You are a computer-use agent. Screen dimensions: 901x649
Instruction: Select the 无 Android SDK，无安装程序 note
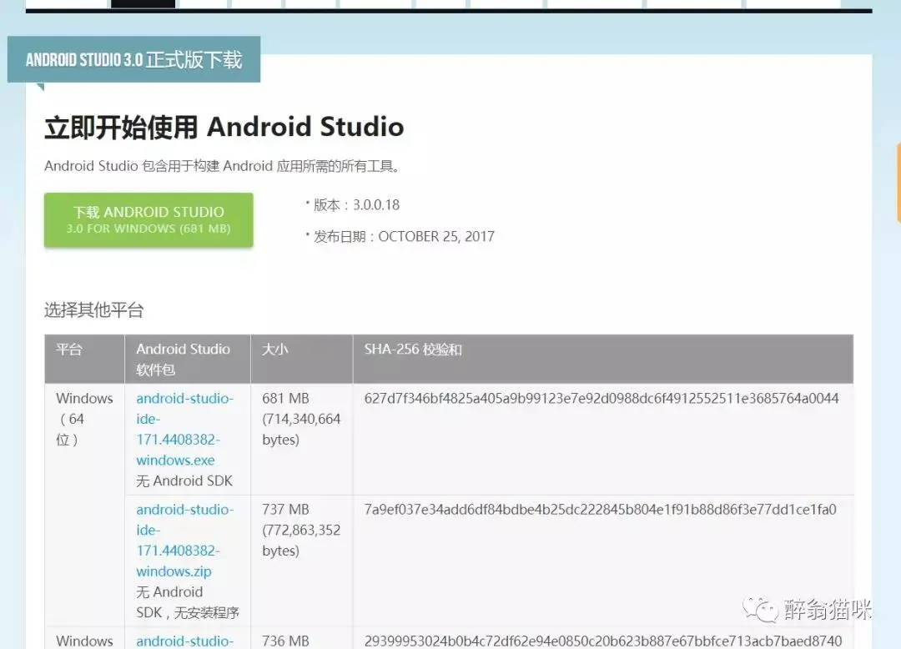pos(188,602)
